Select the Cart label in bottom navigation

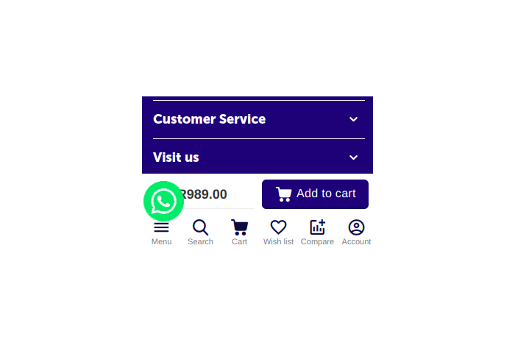[x=239, y=241]
